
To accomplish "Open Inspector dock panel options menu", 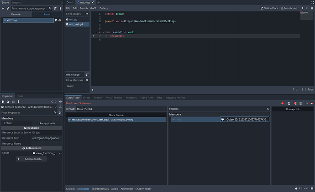I will pyautogui.click(x=62, y=96).
